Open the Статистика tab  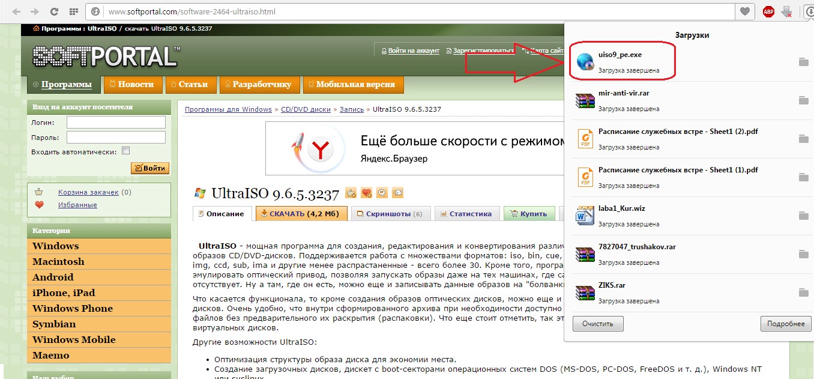(466, 214)
